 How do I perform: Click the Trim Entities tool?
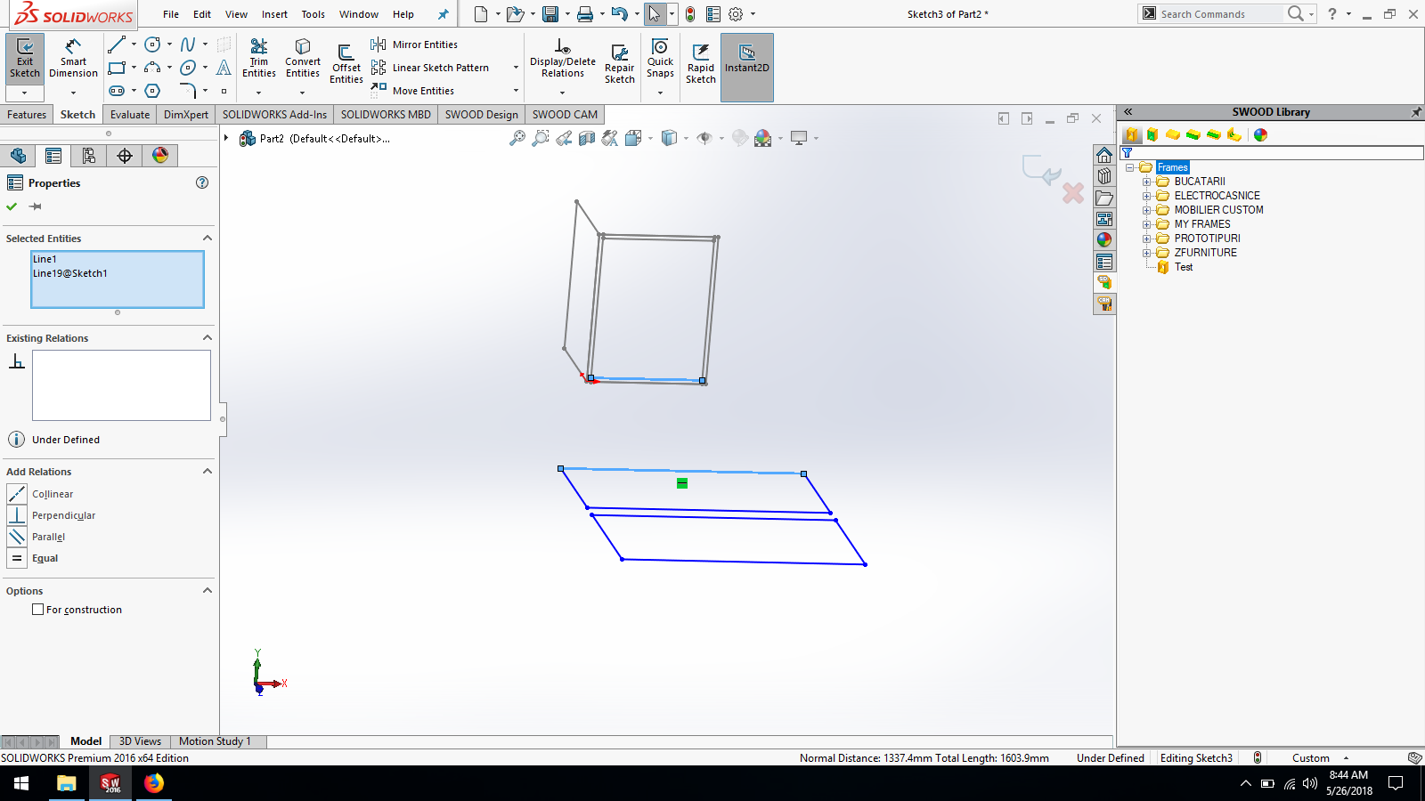[258, 59]
